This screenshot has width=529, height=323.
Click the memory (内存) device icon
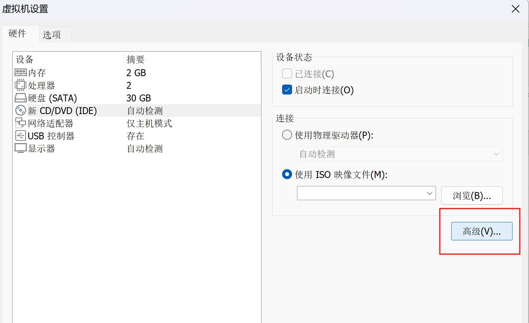(21, 73)
